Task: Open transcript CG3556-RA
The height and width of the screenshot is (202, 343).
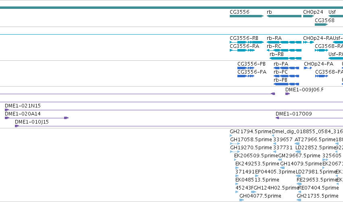Action: click(x=242, y=50)
